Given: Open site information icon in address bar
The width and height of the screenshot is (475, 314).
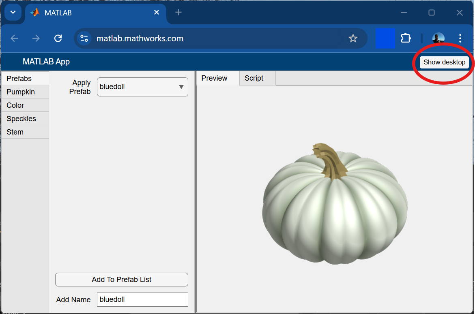Looking at the screenshot, I should pyautogui.click(x=84, y=38).
